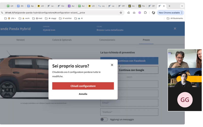This screenshot has width=203, height=127.
Task: Open the work bookmarks folder
Action: [x=24, y=18]
